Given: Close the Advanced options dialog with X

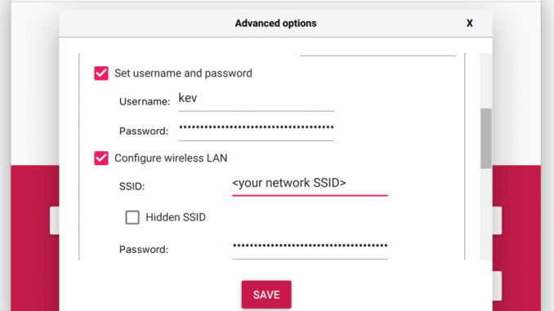Looking at the screenshot, I should coord(469,24).
